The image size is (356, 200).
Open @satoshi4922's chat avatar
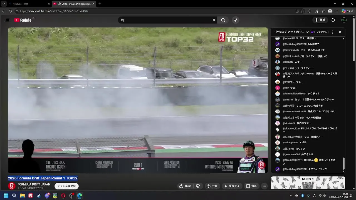278,38
